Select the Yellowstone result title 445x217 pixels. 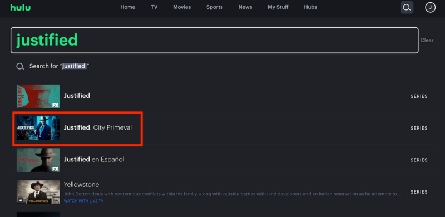point(81,185)
